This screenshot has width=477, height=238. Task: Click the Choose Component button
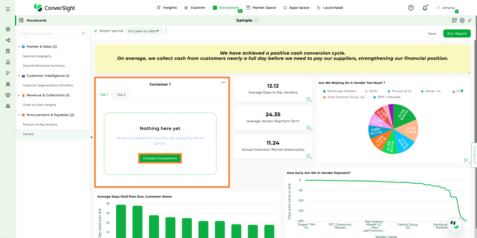[160, 158]
